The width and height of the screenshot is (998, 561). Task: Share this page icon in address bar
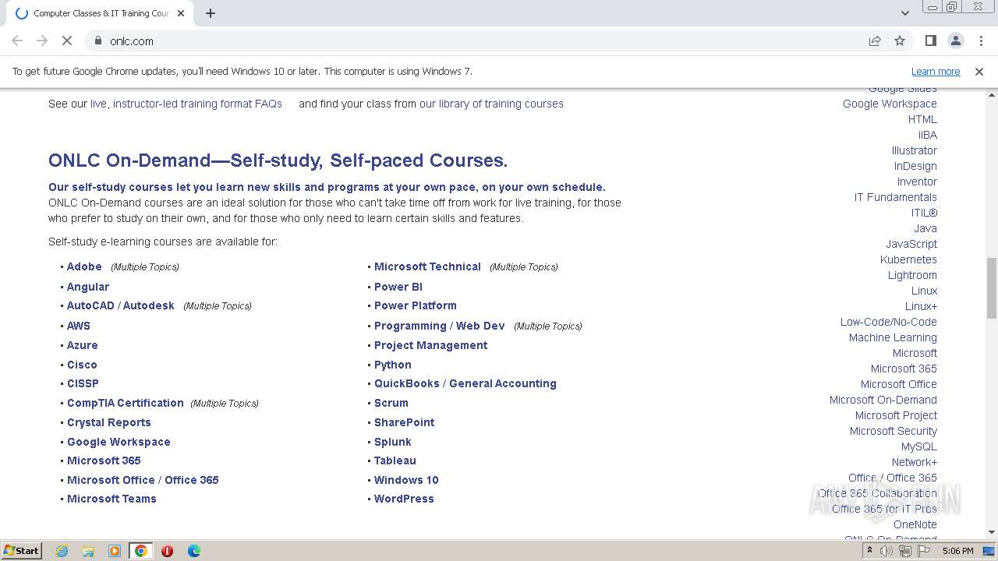(x=875, y=41)
